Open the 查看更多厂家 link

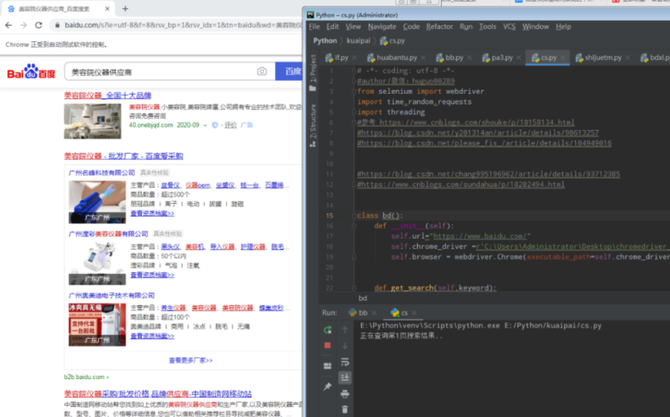(190, 360)
